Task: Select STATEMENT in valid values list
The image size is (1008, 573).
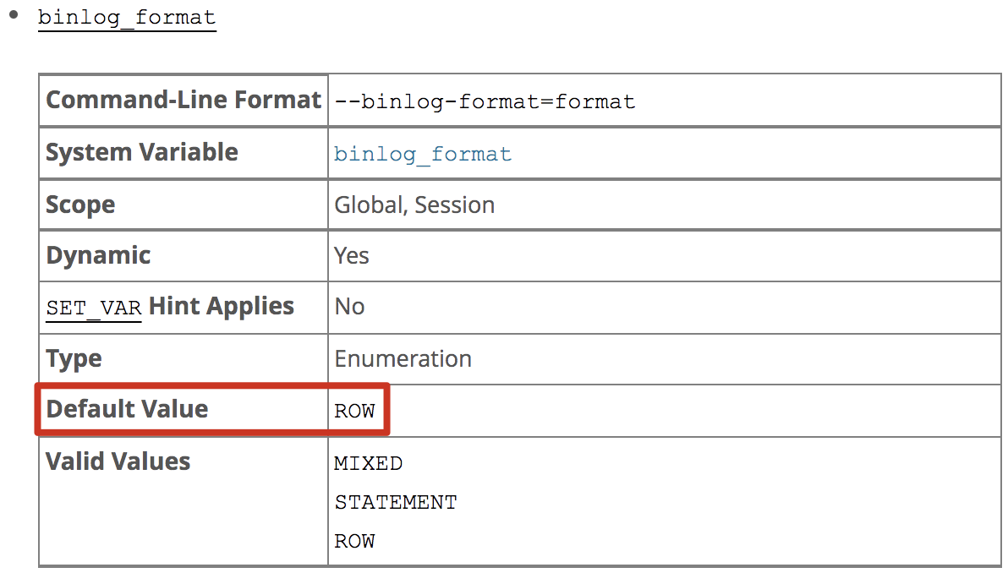Action: click(x=396, y=502)
